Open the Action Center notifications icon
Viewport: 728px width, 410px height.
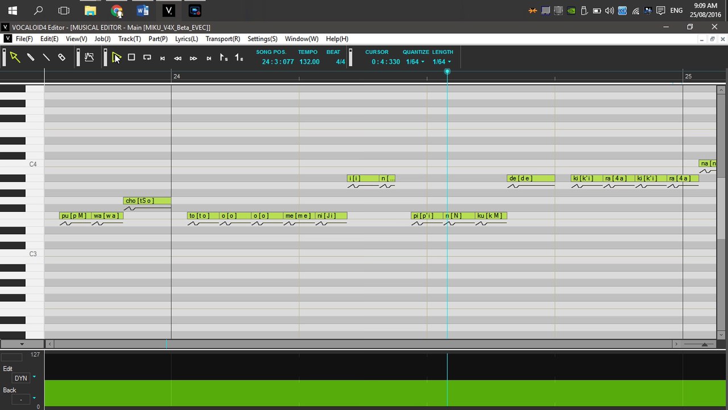click(x=661, y=10)
